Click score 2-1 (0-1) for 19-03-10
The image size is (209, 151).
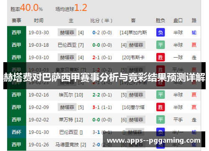pos(102,58)
